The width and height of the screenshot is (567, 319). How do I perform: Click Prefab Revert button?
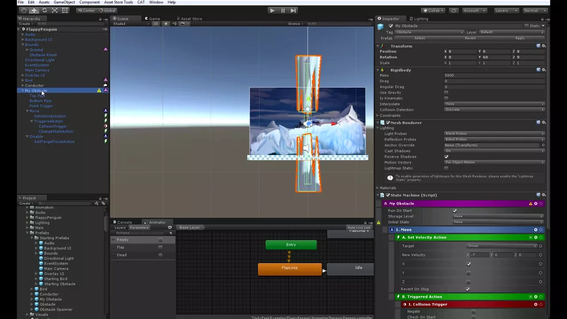(x=470, y=38)
